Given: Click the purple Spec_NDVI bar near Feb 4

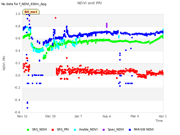Looking at the screenshot, I should point(107,25).
